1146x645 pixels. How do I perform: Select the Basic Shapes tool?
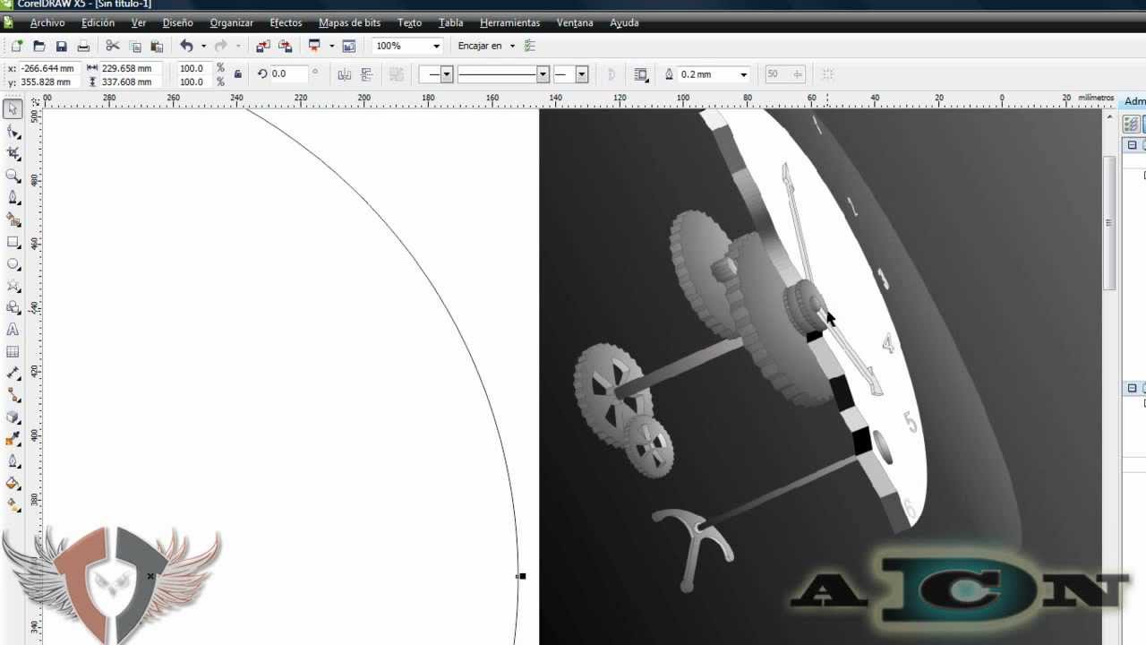click(x=13, y=307)
